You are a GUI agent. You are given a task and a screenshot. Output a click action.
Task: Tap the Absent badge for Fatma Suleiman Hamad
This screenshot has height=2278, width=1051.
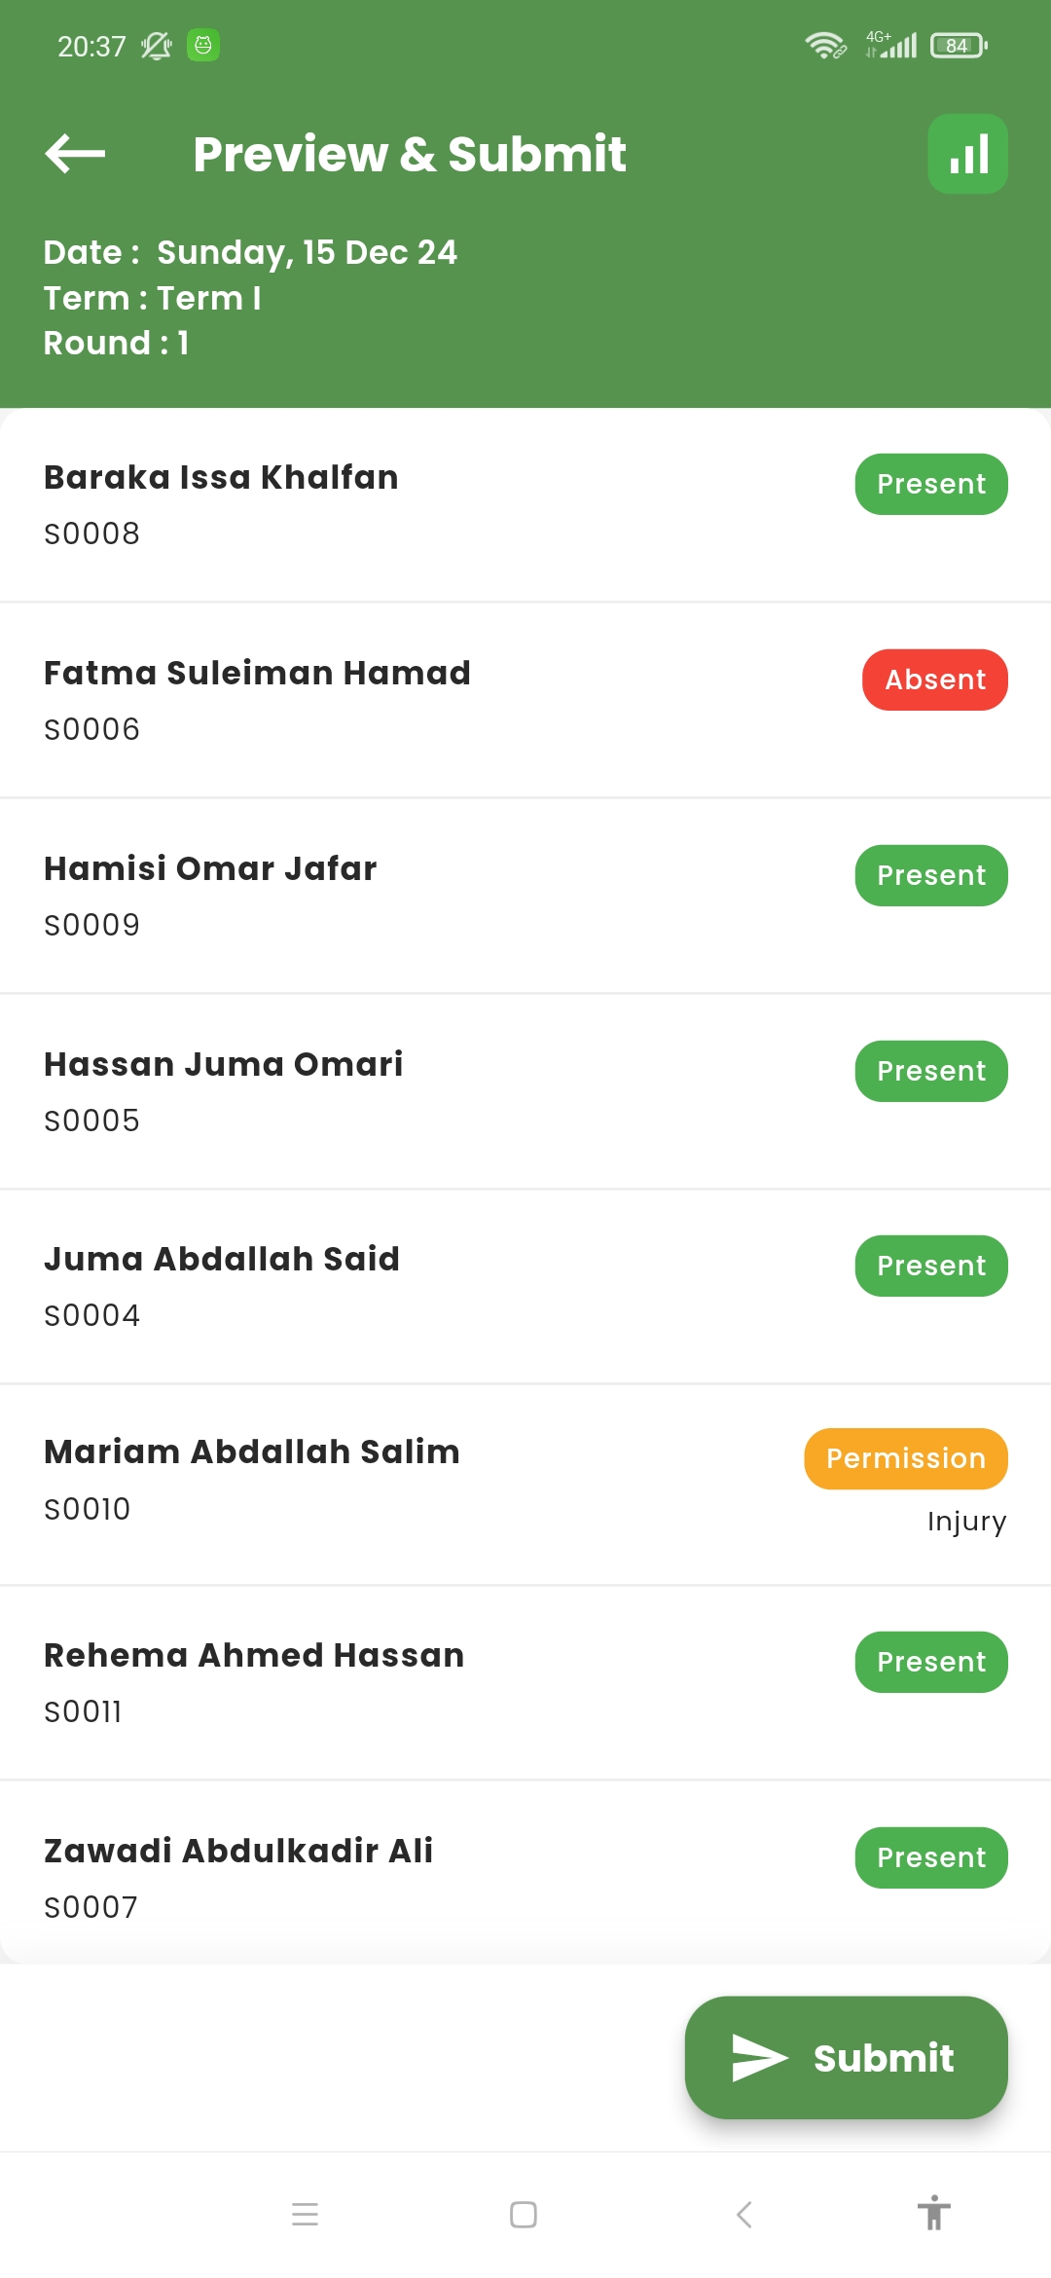(934, 680)
